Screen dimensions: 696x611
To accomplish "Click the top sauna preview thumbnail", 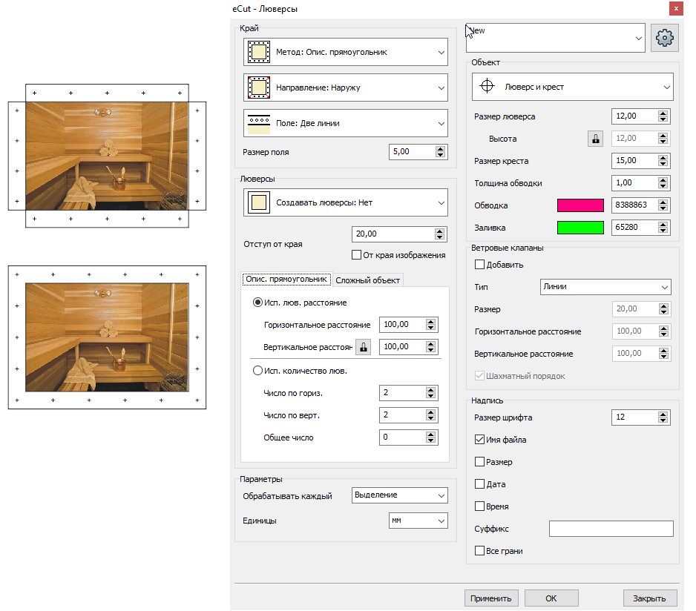I will click(x=107, y=156).
